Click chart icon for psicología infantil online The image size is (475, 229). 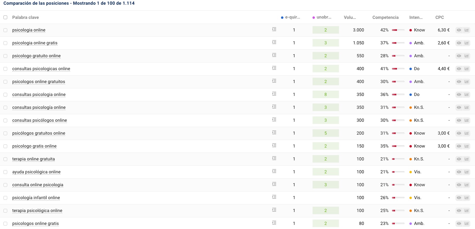(467, 198)
